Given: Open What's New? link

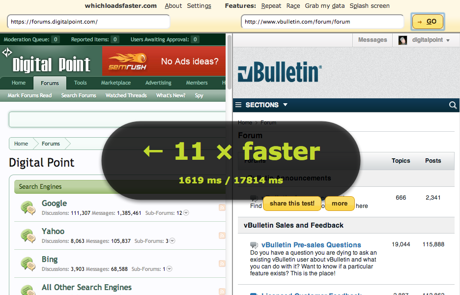Looking at the screenshot, I should 171,95.
